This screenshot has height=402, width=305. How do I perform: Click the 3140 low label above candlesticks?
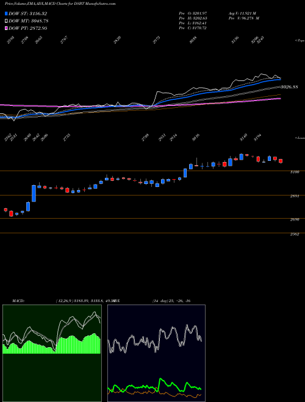pos(243,137)
